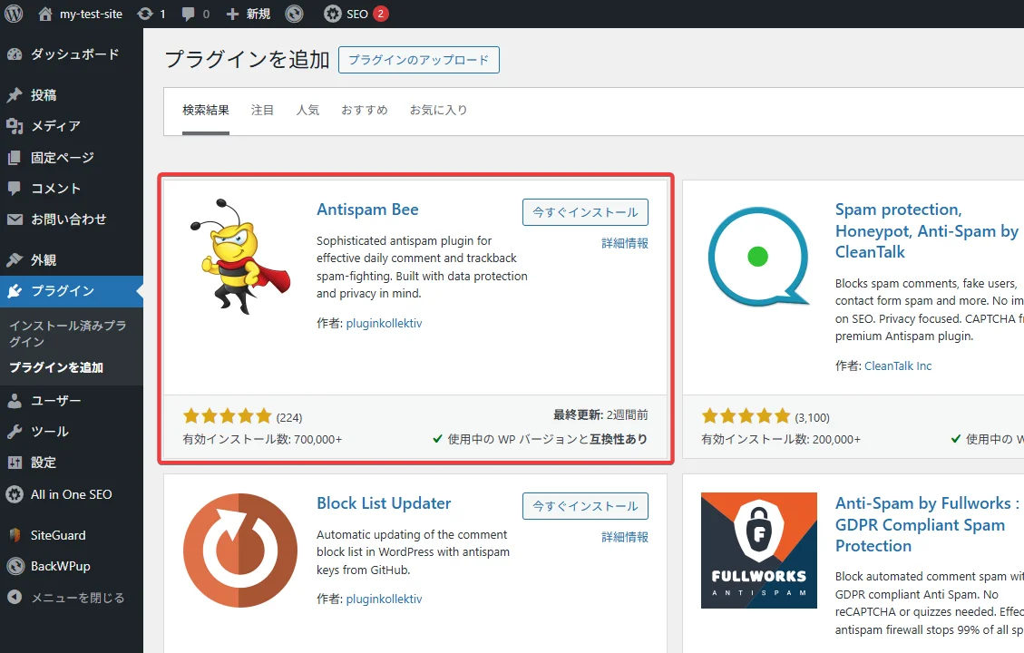This screenshot has width=1024, height=653.
Task: Select the 検索結果 tab
Action: 206,111
